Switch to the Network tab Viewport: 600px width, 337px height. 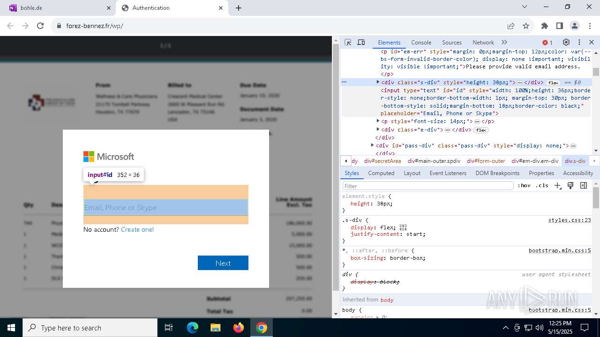(x=483, y=42)
